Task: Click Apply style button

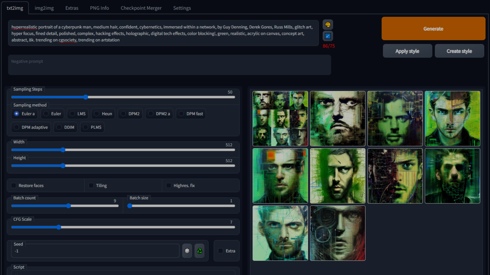Action: 408,51
